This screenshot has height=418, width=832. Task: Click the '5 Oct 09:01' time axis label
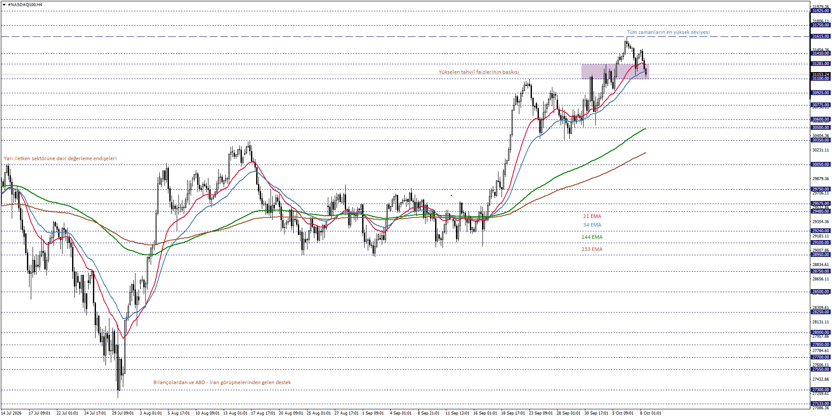point(623,413)
